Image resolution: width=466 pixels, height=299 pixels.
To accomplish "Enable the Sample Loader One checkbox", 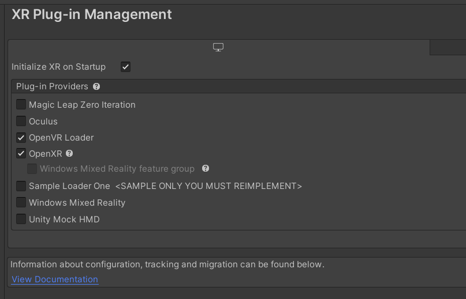I will pyautogui.click(x=21, y=186).
